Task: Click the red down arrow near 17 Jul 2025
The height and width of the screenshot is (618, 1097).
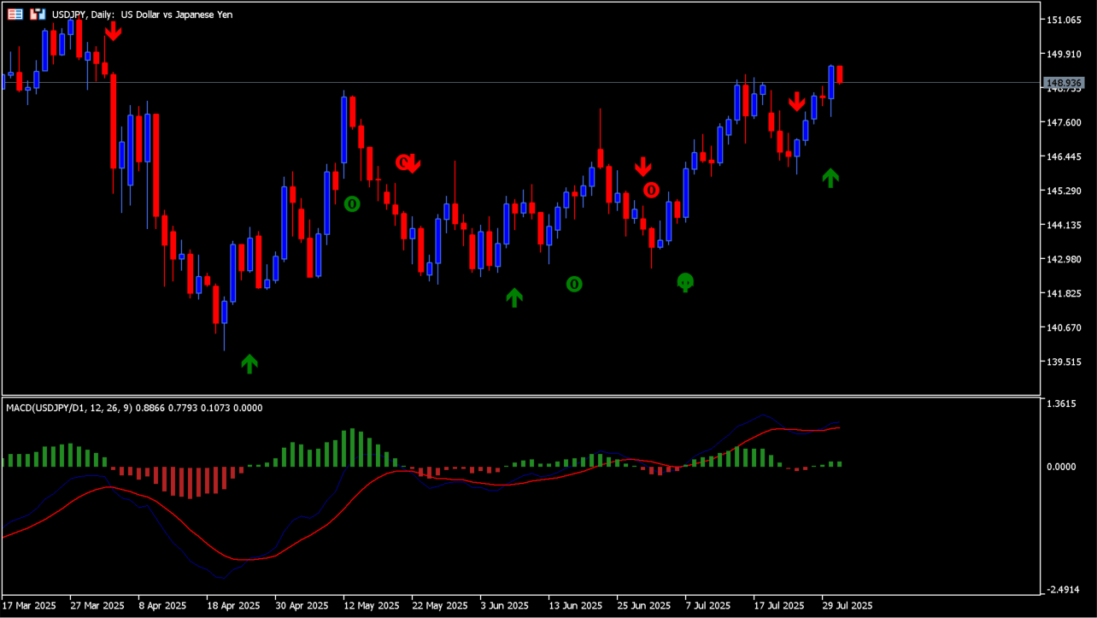Action: click(796, 102)
